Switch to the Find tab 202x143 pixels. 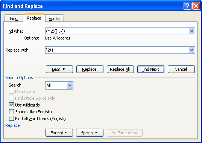[14, 18]
